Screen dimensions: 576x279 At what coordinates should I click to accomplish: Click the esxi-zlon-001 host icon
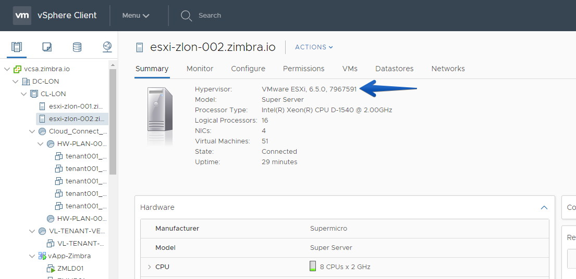pos(42,106)
